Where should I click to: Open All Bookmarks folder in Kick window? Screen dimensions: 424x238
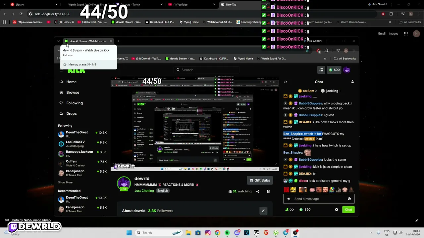click(345, 59)
